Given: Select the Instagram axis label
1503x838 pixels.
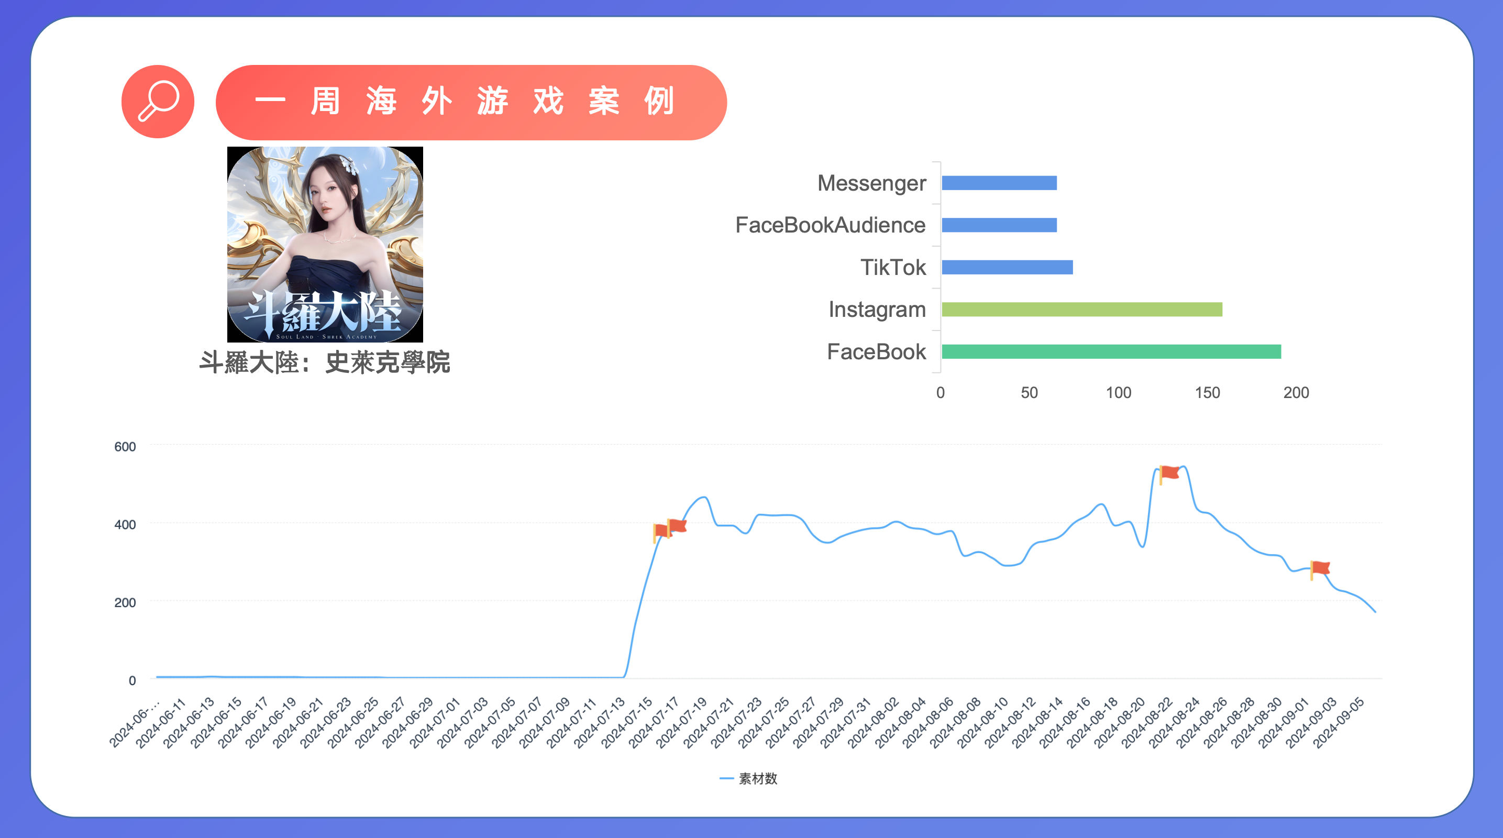Looking at the screenshot, I should point(877,310).
